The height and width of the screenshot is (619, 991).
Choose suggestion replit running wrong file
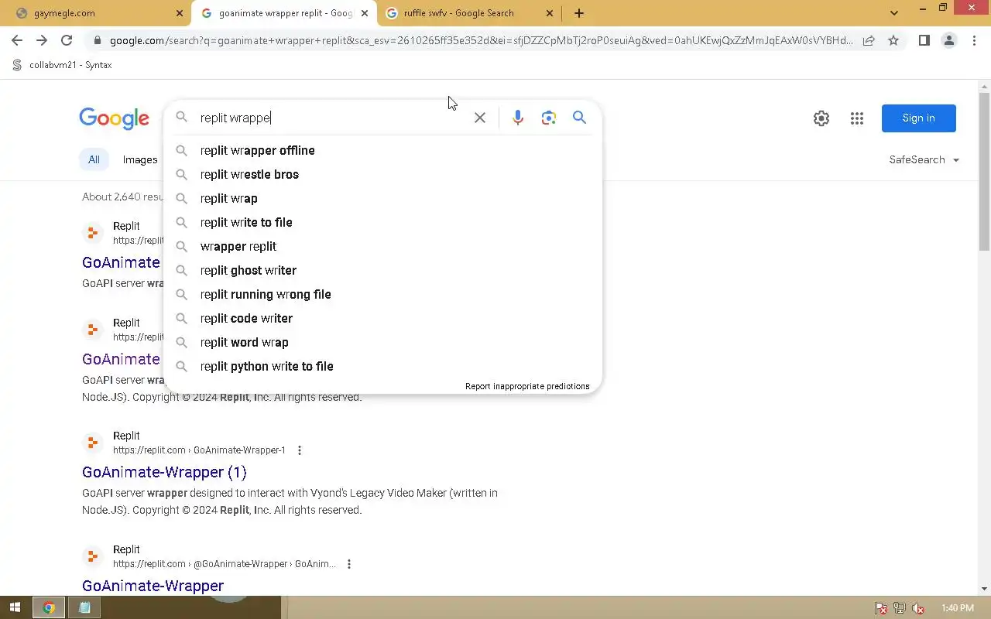pyautogui.click(x=383, y=294)
